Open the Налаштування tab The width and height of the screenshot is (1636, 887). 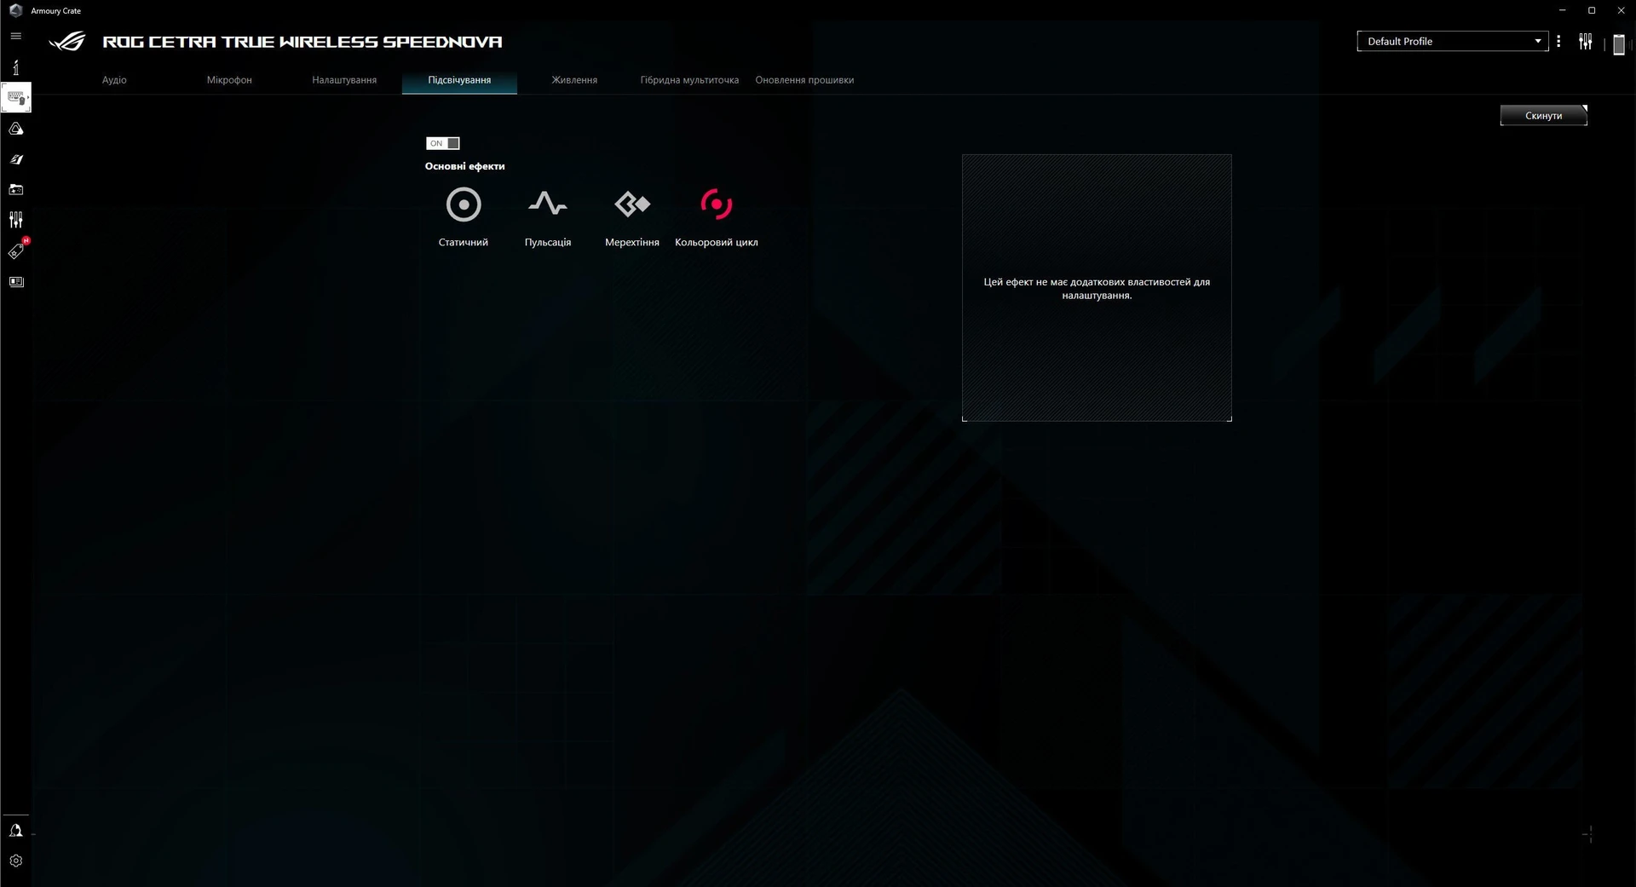click(x=344, y=80)
